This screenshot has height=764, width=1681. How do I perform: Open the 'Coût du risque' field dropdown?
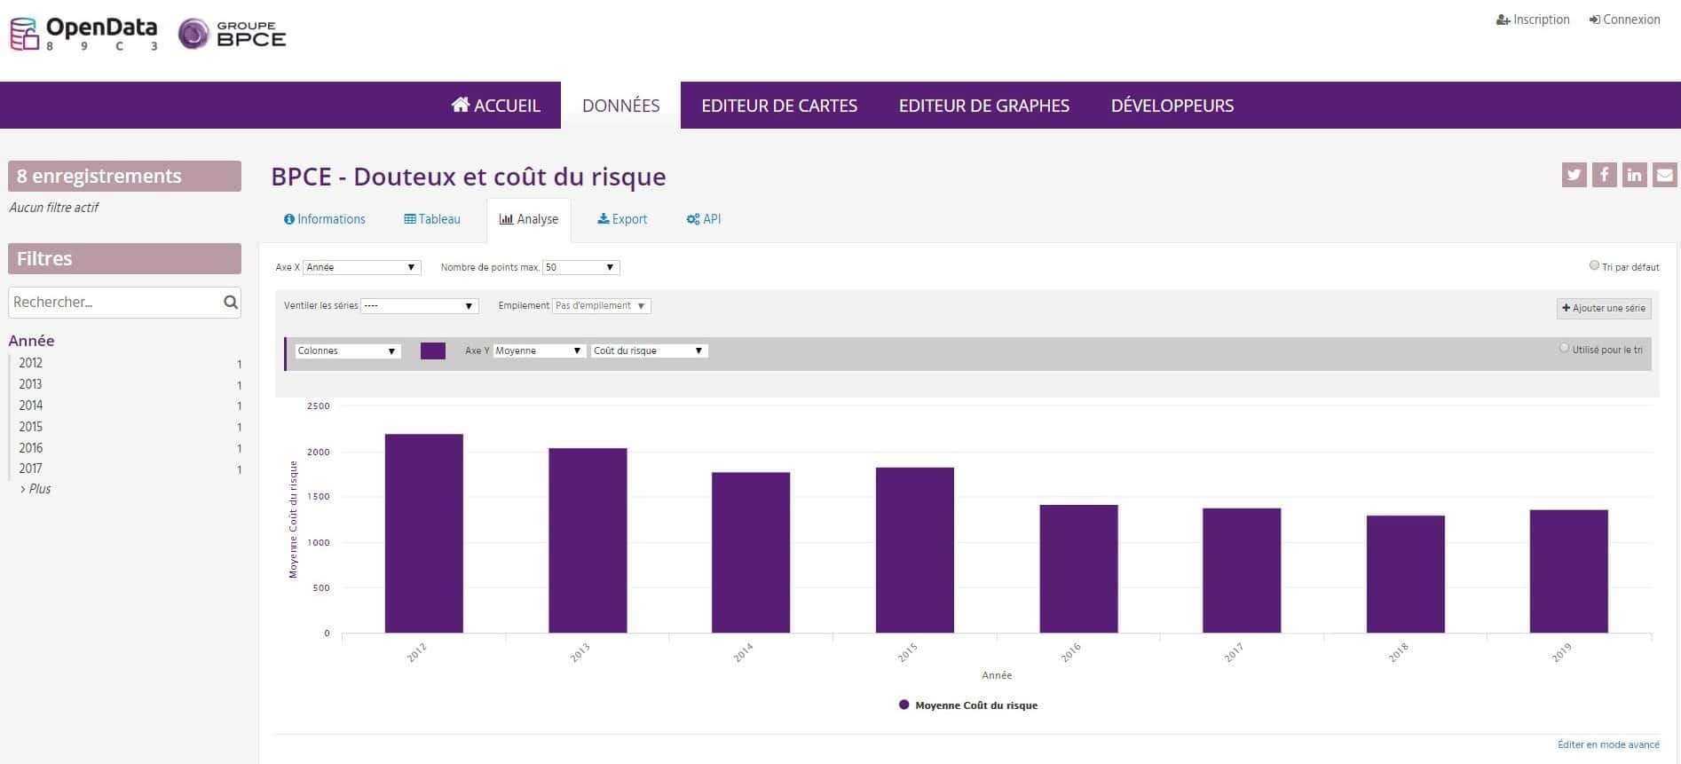click(x=649, y=351)
